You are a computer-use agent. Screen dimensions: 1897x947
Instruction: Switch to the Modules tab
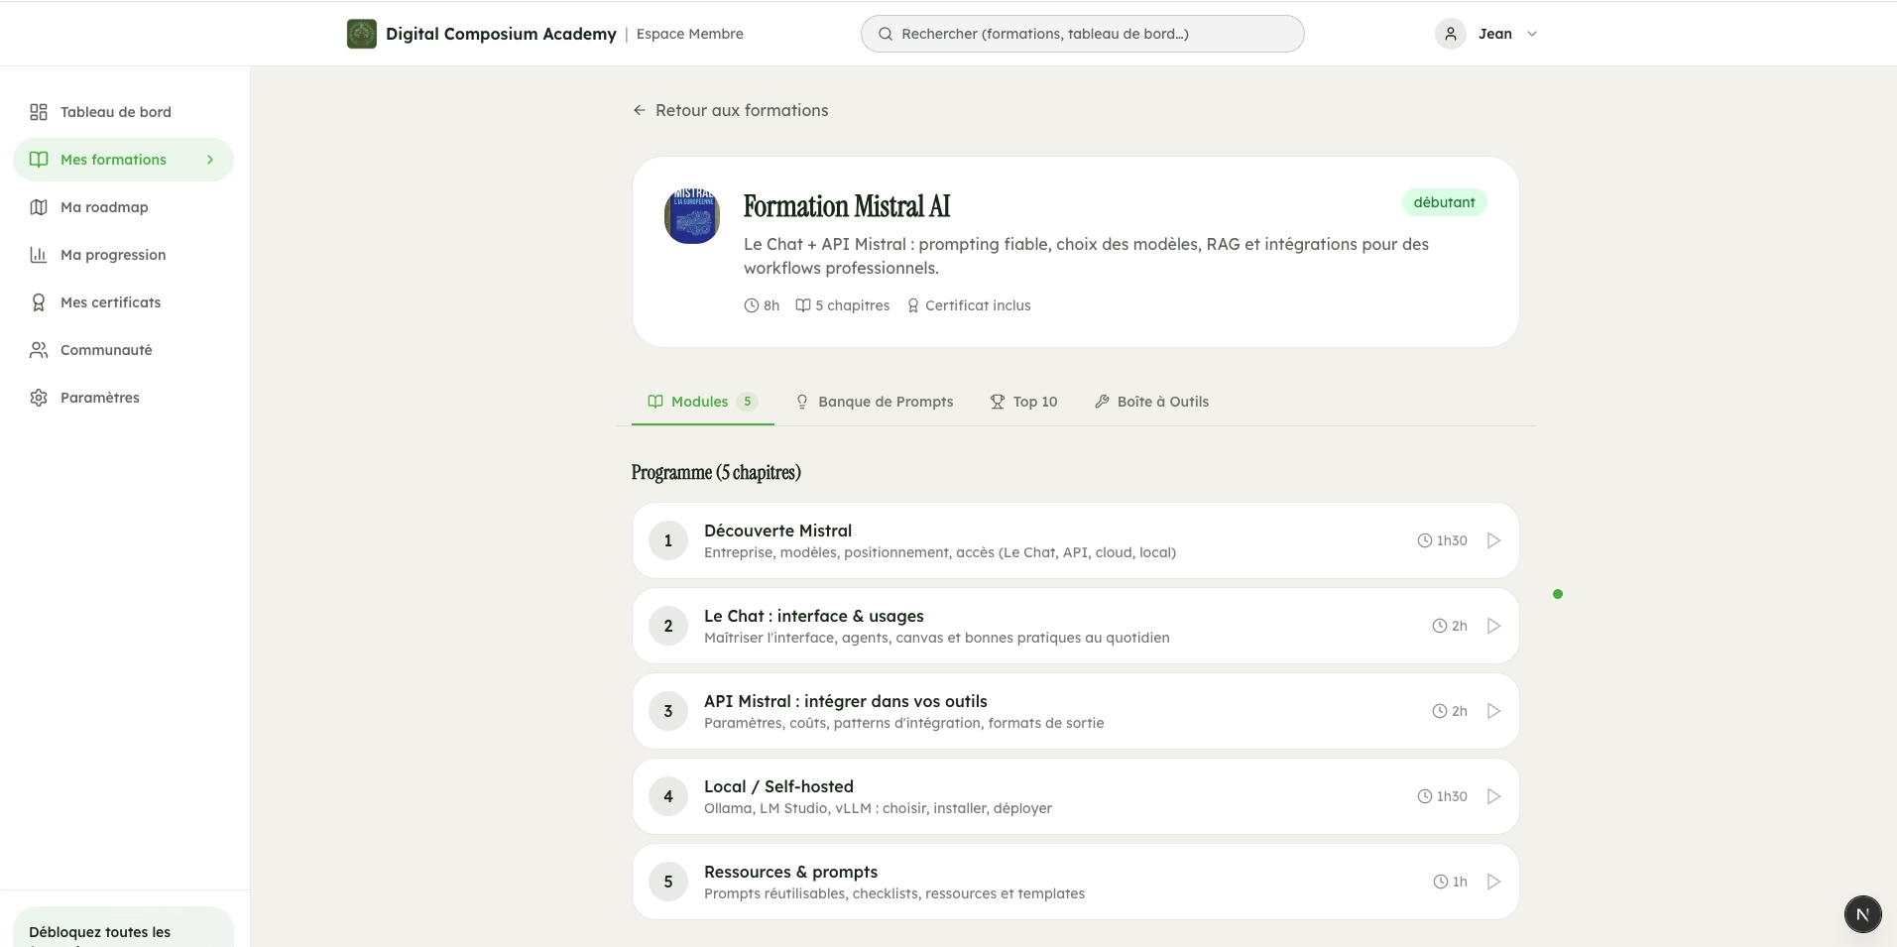tap(702, 402)
